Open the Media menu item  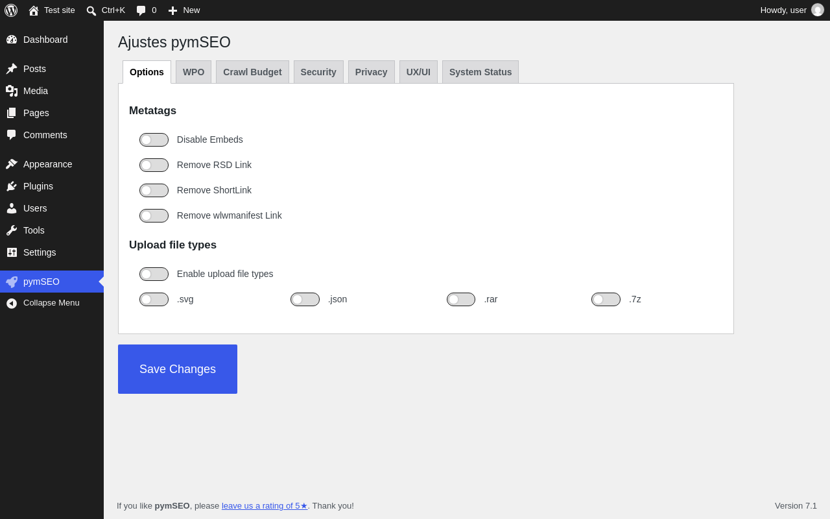point(52,91)
